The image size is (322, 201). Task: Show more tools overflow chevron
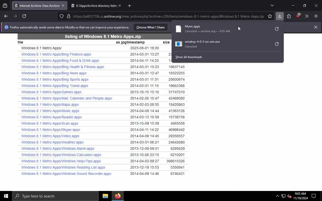(x=307, y=16)
